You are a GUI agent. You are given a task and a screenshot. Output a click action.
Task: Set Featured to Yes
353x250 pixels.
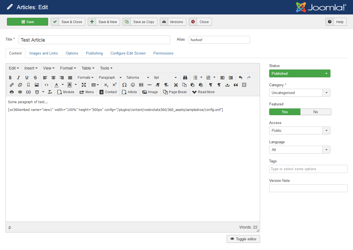(285, 112)
